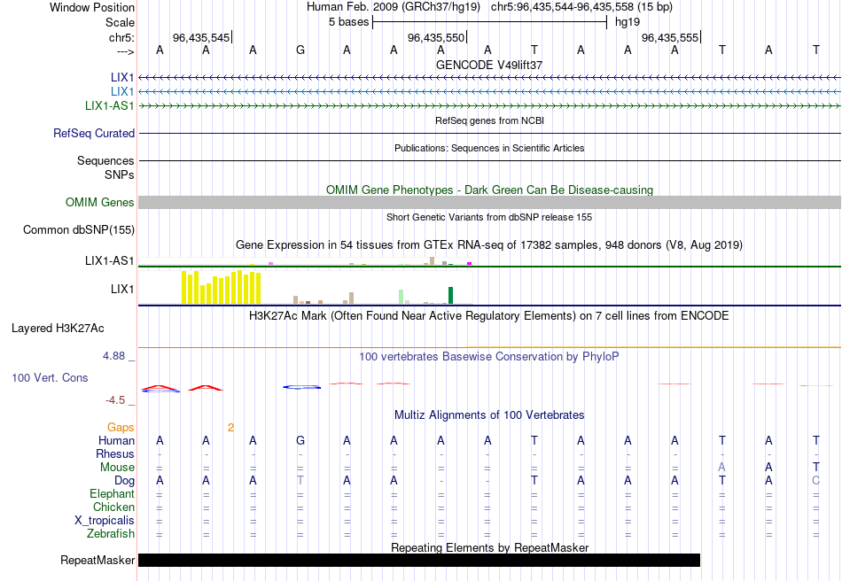
Task: Click the sequence direction arrow --> label
Action: [x=125, y=51]
